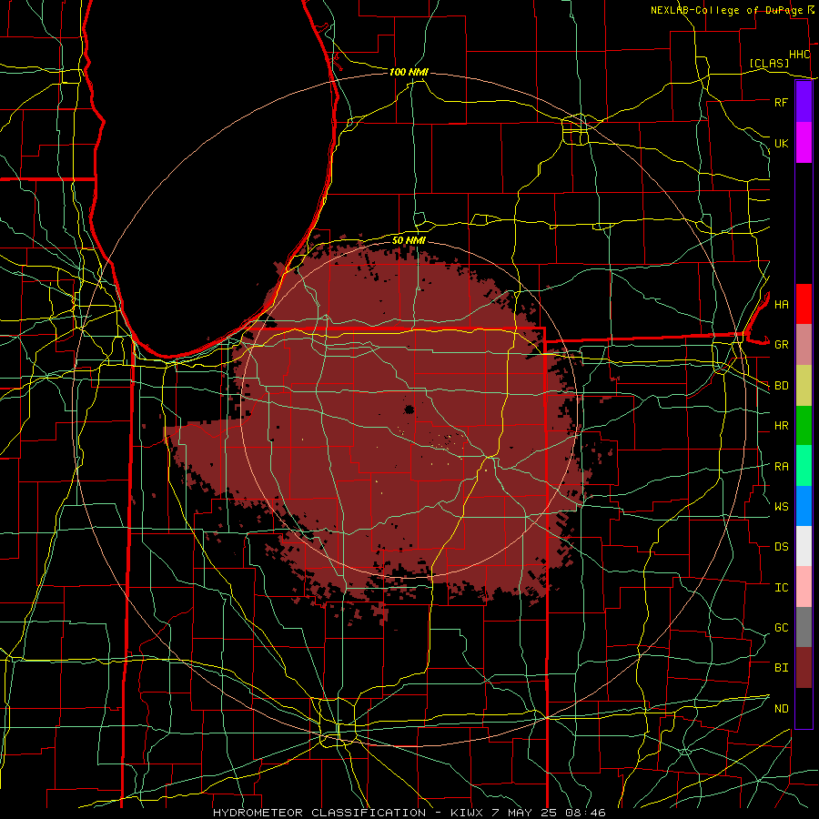Select the GR pink legend swatch

804,345
